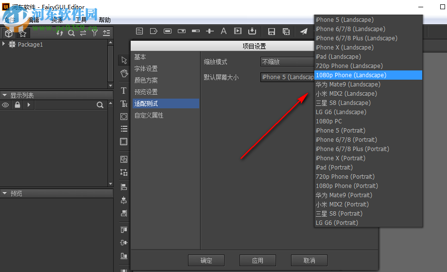Click the new component document icon
Image resolution: width=447 pixels, height=272 pixels.
pyautogui.click(x=139, y=31)
